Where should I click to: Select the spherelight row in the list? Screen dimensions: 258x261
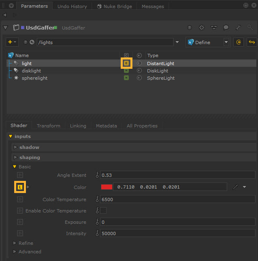click(x=34, y=78)
